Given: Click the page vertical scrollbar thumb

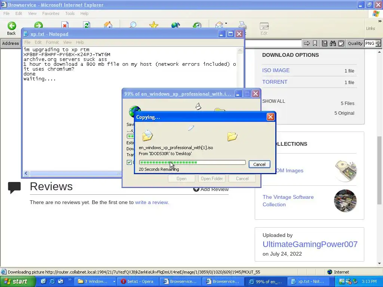Looking at the screenshot, I should [x=379, y=170].
